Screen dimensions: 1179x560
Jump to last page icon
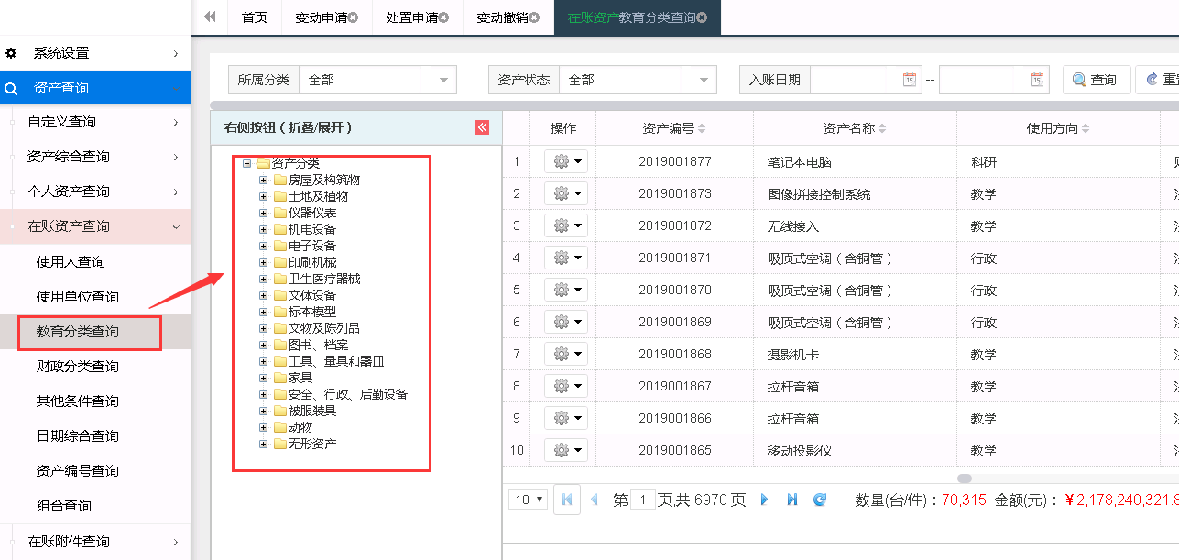pos(792,500)
